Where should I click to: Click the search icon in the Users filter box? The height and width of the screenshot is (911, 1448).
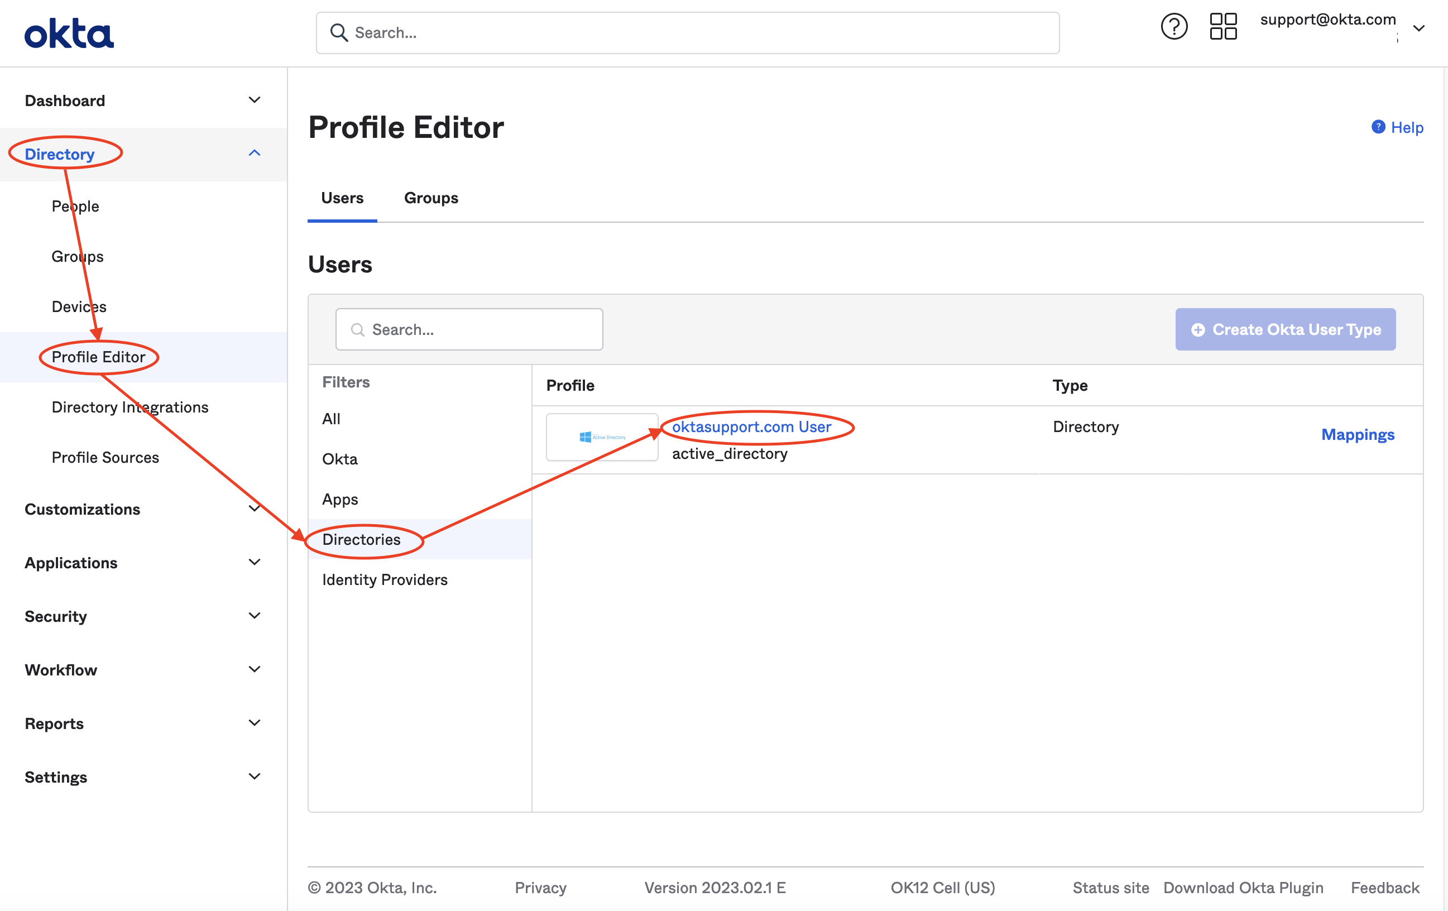(357, 329)
